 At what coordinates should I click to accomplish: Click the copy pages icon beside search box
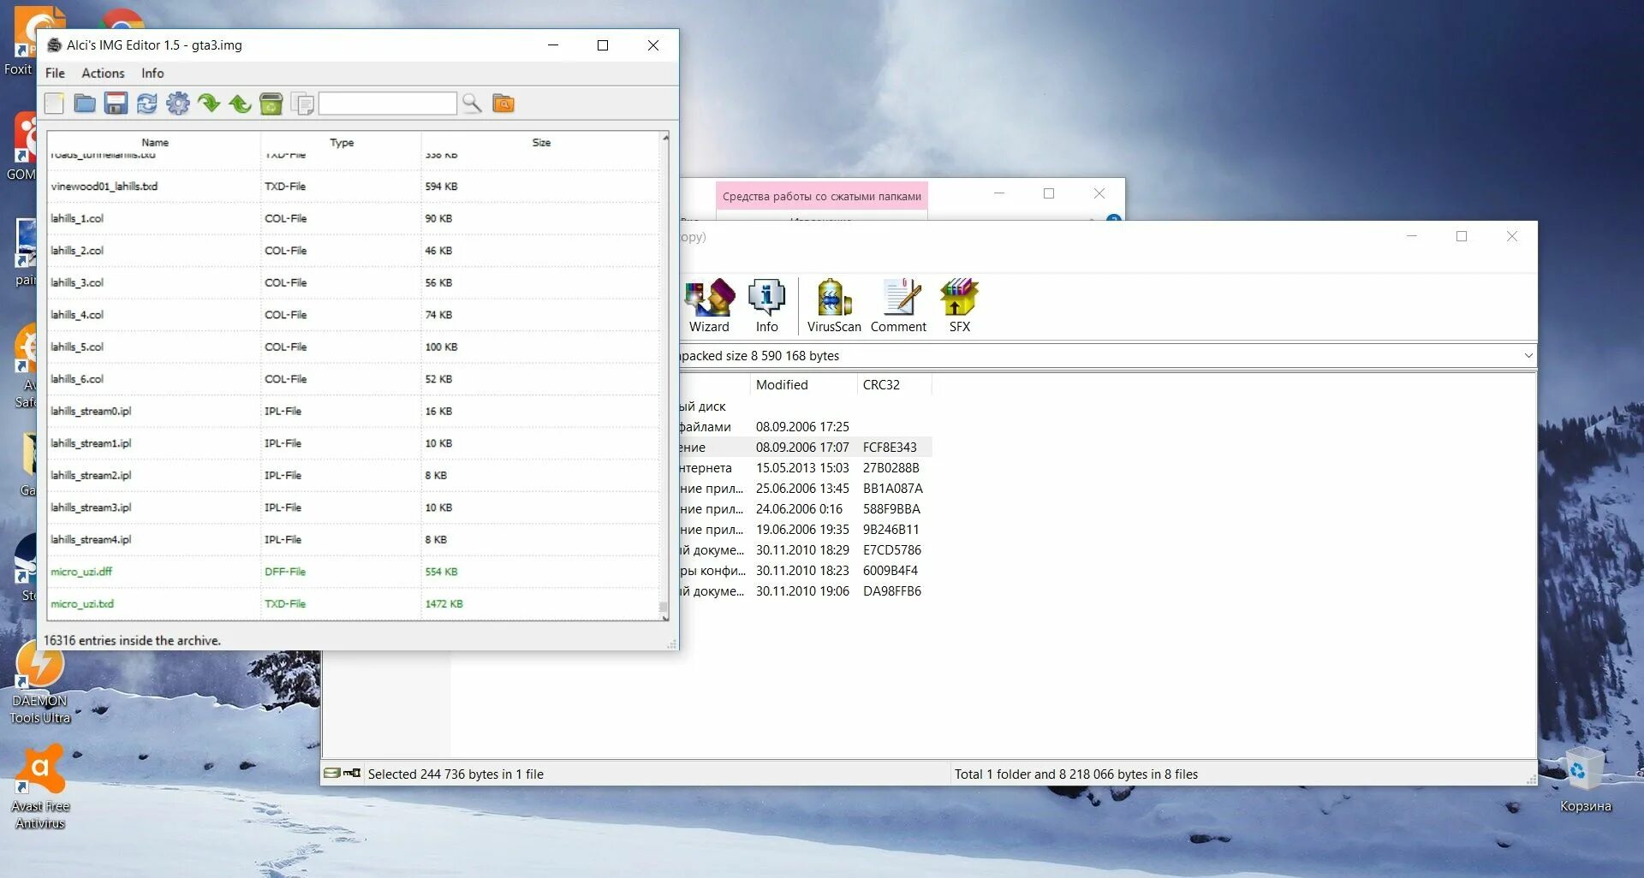point(302,104)
